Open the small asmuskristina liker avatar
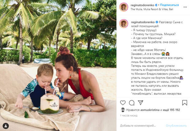 point(123,110)
